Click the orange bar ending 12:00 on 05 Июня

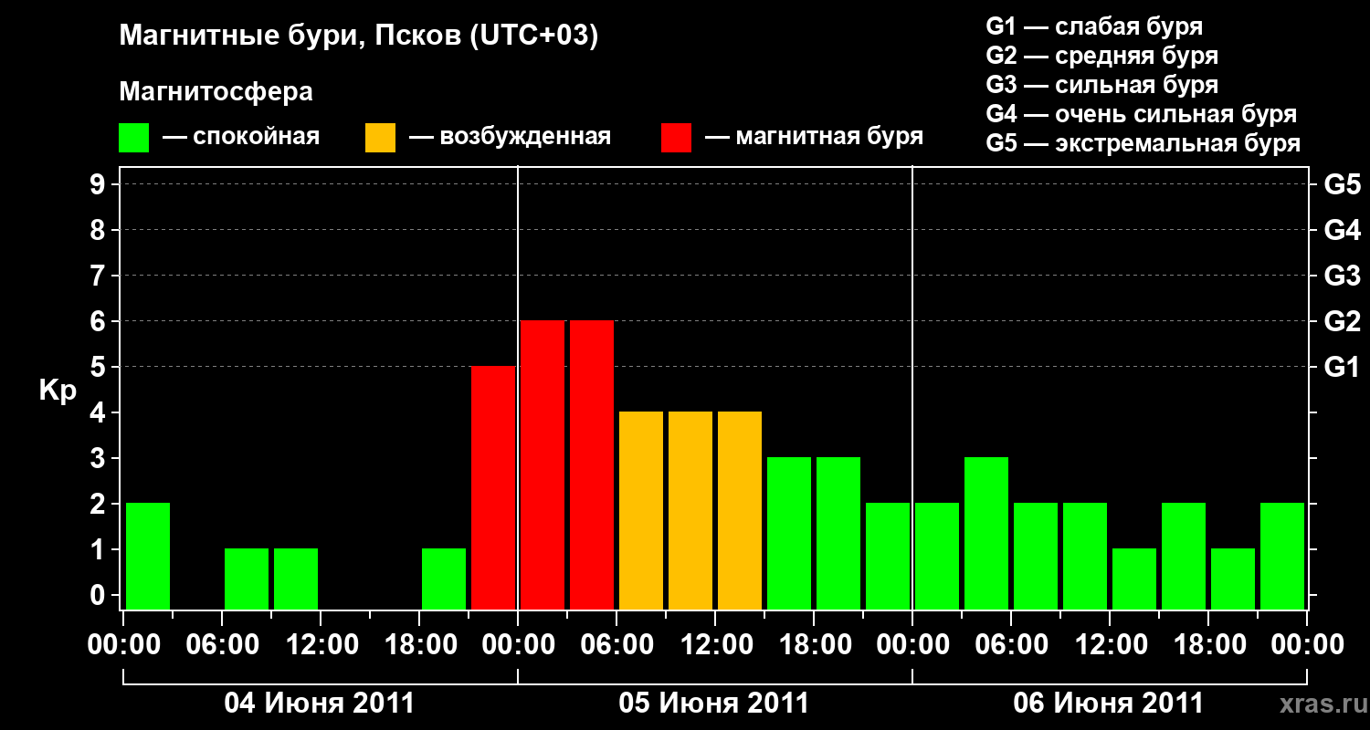(x=690, y=511)
